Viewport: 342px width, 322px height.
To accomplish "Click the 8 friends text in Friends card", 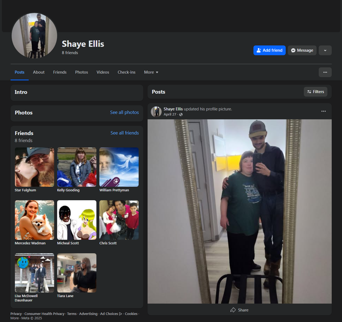I will pyautogui.click(x=24, y=140).
